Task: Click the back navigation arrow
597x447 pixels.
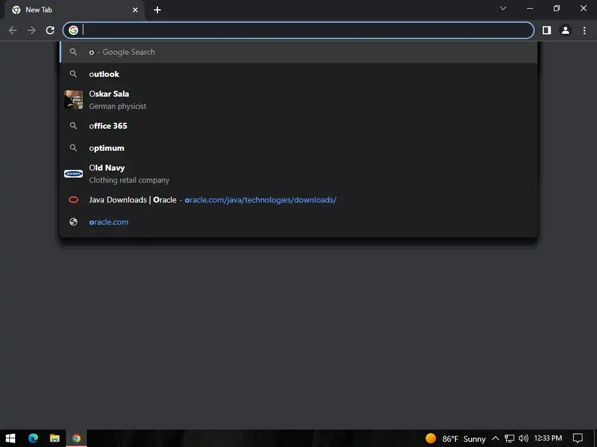Action: (x=13, y=30)
